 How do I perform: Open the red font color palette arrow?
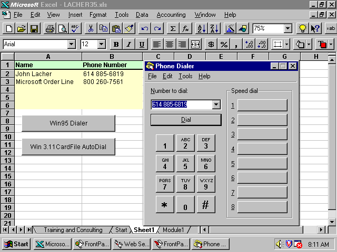331,44
